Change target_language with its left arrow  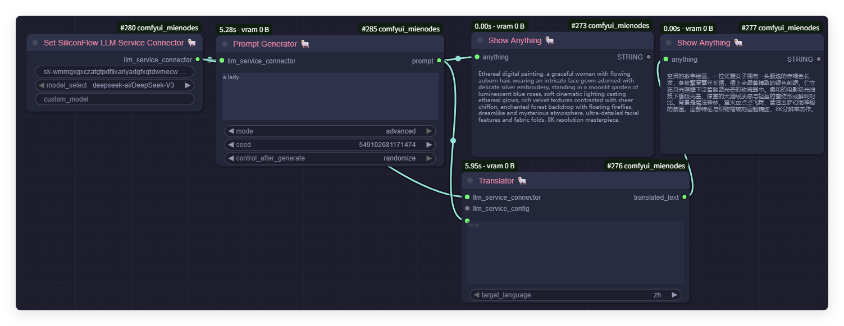click(476, 295)
